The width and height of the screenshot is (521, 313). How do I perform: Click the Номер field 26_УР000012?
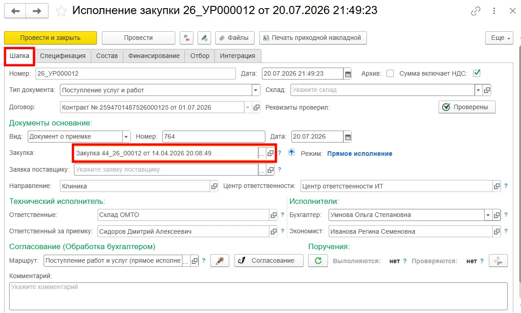[x=135, y=73]
